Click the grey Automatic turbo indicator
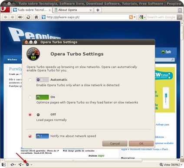 [43, 80]
